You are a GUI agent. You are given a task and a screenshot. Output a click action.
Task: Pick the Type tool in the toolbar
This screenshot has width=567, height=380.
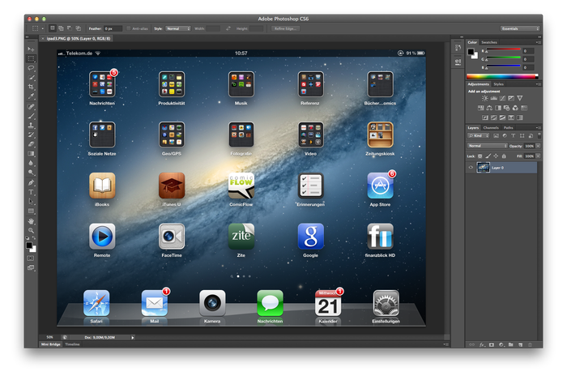[x=32, y=192]
